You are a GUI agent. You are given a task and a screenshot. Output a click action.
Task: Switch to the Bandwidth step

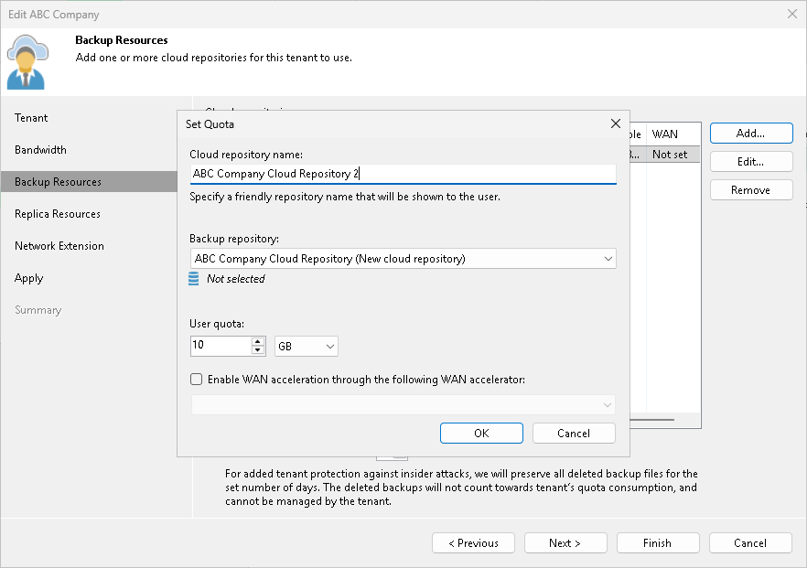pyautogui.click(x=39, y=150)
